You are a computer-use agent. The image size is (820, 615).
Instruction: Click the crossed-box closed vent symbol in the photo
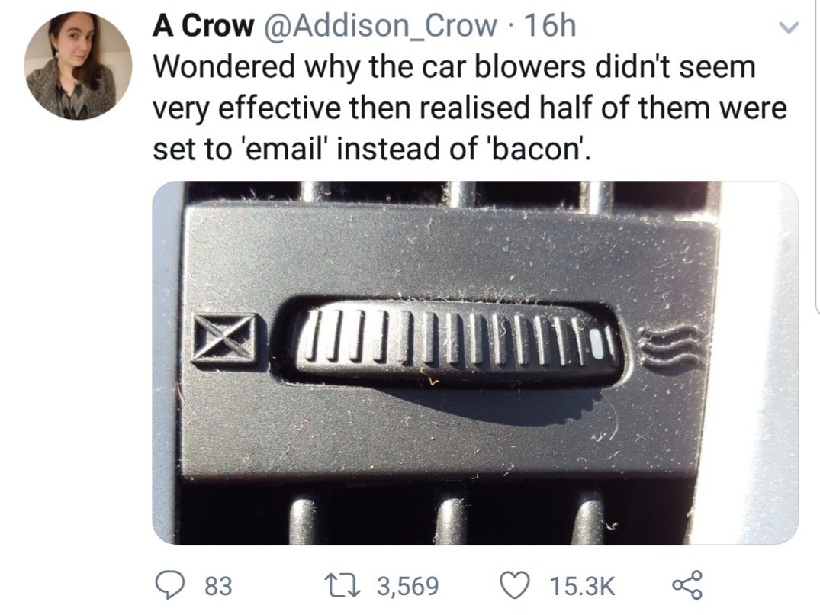(x=224, y=340)
